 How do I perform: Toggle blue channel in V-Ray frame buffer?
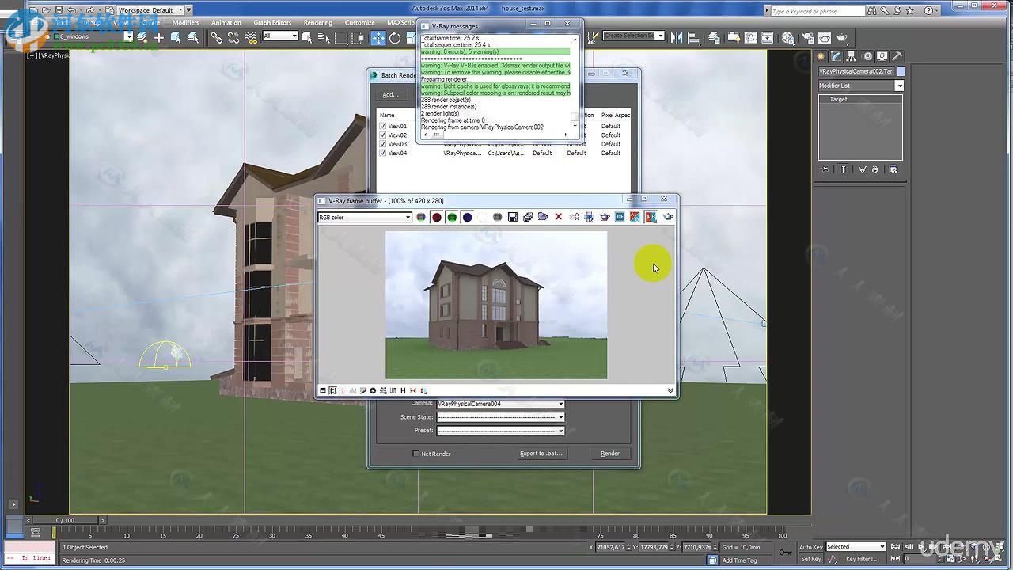pyautogui.click(x=467, y=217)
